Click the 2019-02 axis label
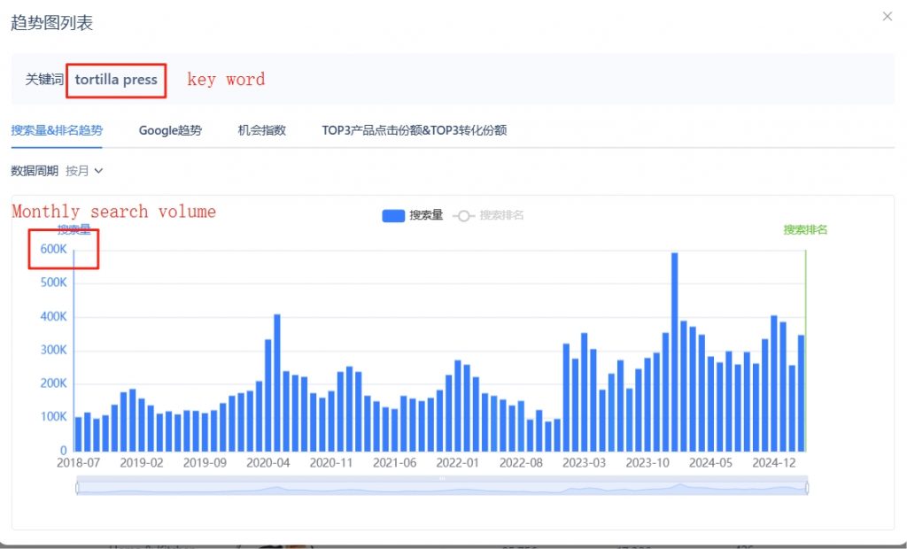This screenshot has width=907, height=549. click(x=142, y=463)
